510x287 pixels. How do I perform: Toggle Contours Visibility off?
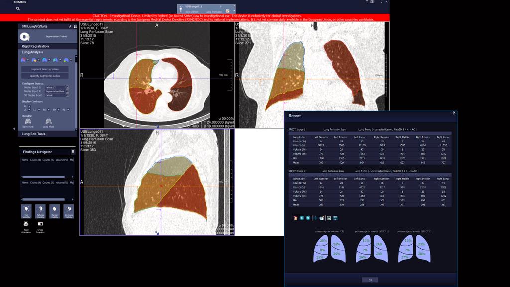[69, 211]
